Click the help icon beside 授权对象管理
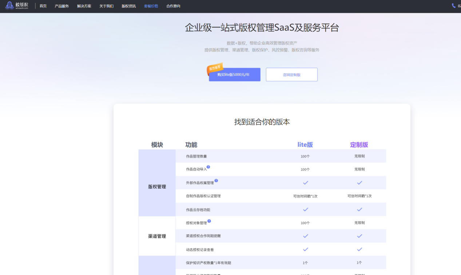Viewport: 461px width, 275px height. coord(209,221)
